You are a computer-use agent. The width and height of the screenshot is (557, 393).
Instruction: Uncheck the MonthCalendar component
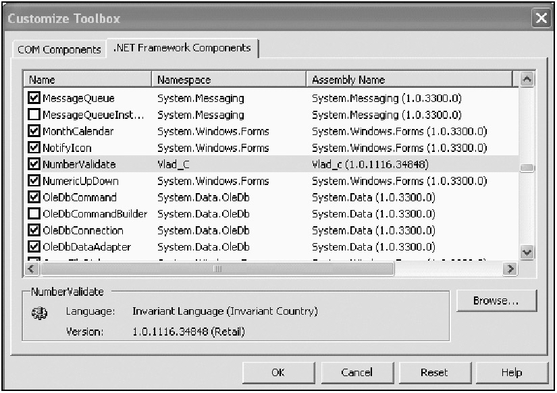pyautogui.click(x=34, y=131)
